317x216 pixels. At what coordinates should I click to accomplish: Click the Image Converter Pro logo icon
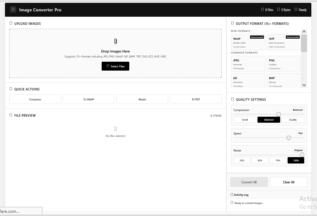[x=13, y=10]
